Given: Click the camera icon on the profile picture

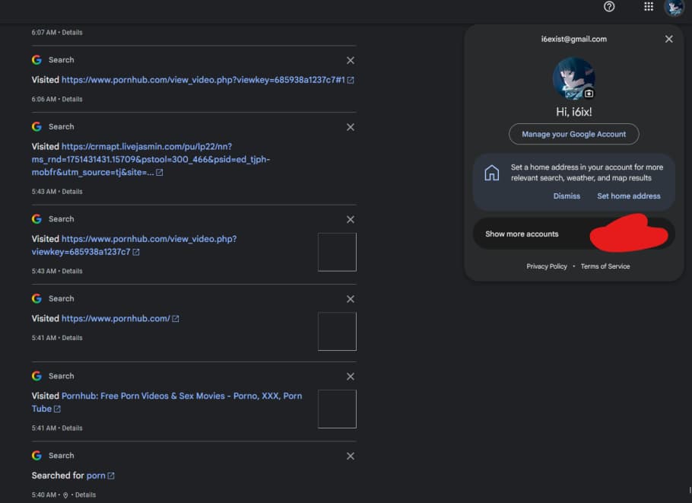Looking at the screenshot, I should pyautogui.click(x=589, y=94).
